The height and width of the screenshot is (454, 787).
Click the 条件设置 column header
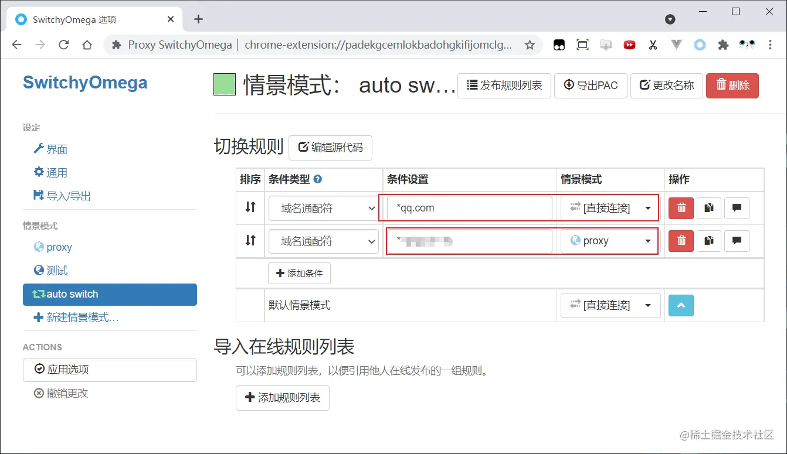pos(408,179)
